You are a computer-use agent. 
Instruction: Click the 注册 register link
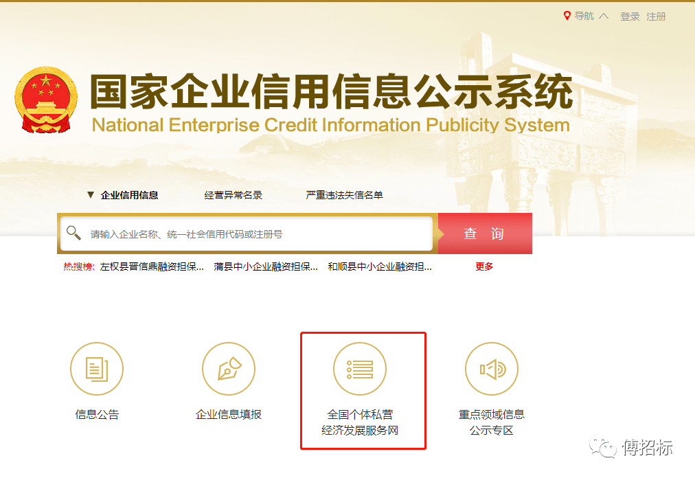pyautogui.click(x=656, y=16)
